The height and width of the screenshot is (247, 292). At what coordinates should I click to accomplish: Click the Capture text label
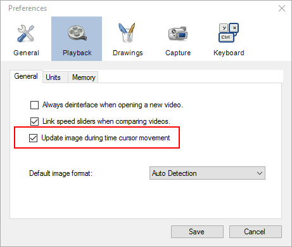[x=178, y=53]
